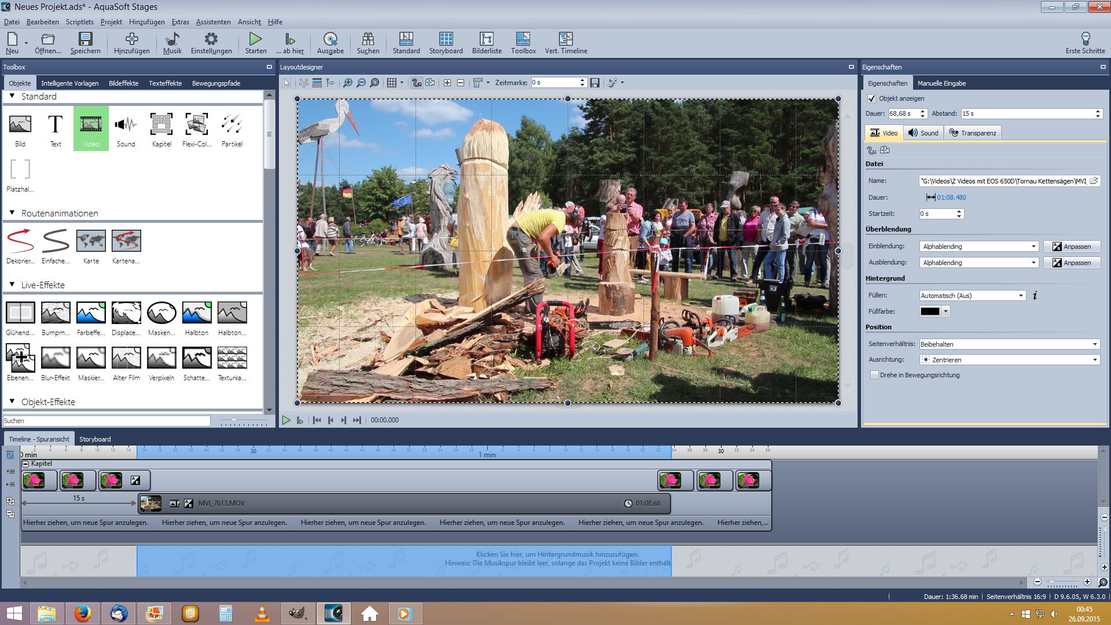Switch to the Sound properties tab
The height and width of the screenshot is (625, 1111).
coord(924,133)
